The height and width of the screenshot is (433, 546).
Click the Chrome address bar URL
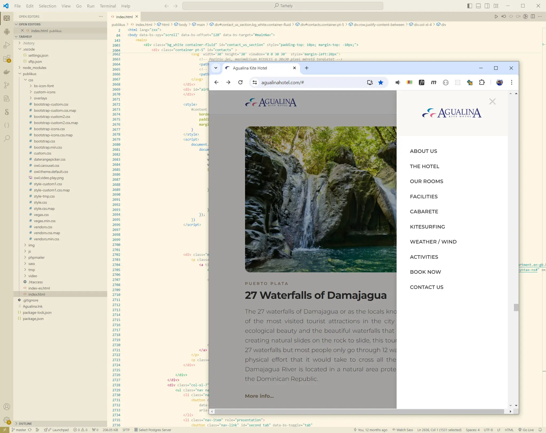282,83
